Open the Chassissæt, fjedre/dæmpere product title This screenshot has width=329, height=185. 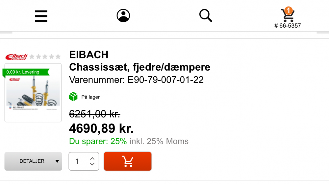(139, 67)
